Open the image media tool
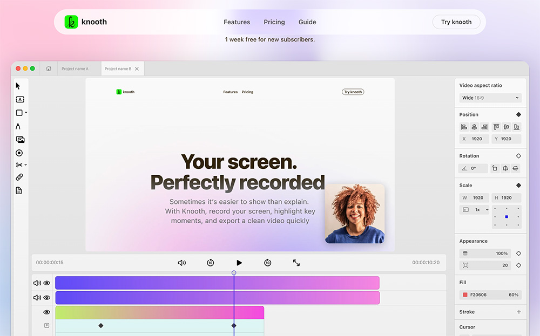Viewport: 540px width, 336px height. pos(21,139)
